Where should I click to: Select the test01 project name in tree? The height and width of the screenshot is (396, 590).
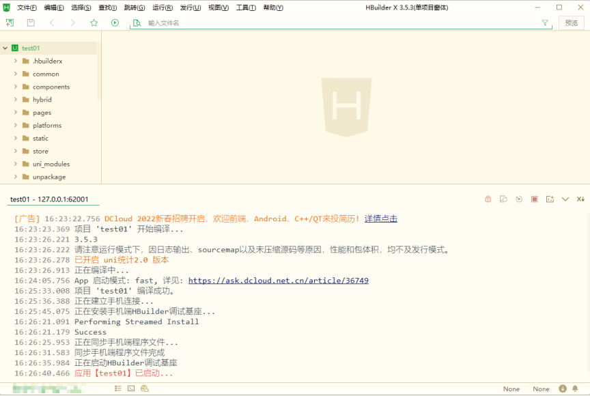pyautogui.click(x=31, y=48)
